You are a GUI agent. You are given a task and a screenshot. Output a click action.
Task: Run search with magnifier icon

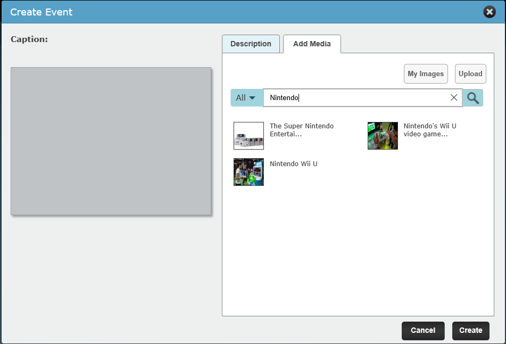473,98
